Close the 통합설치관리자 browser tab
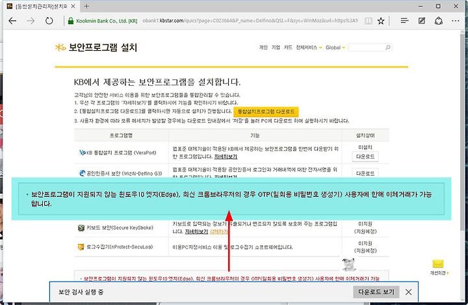 [x=73, y=7]
